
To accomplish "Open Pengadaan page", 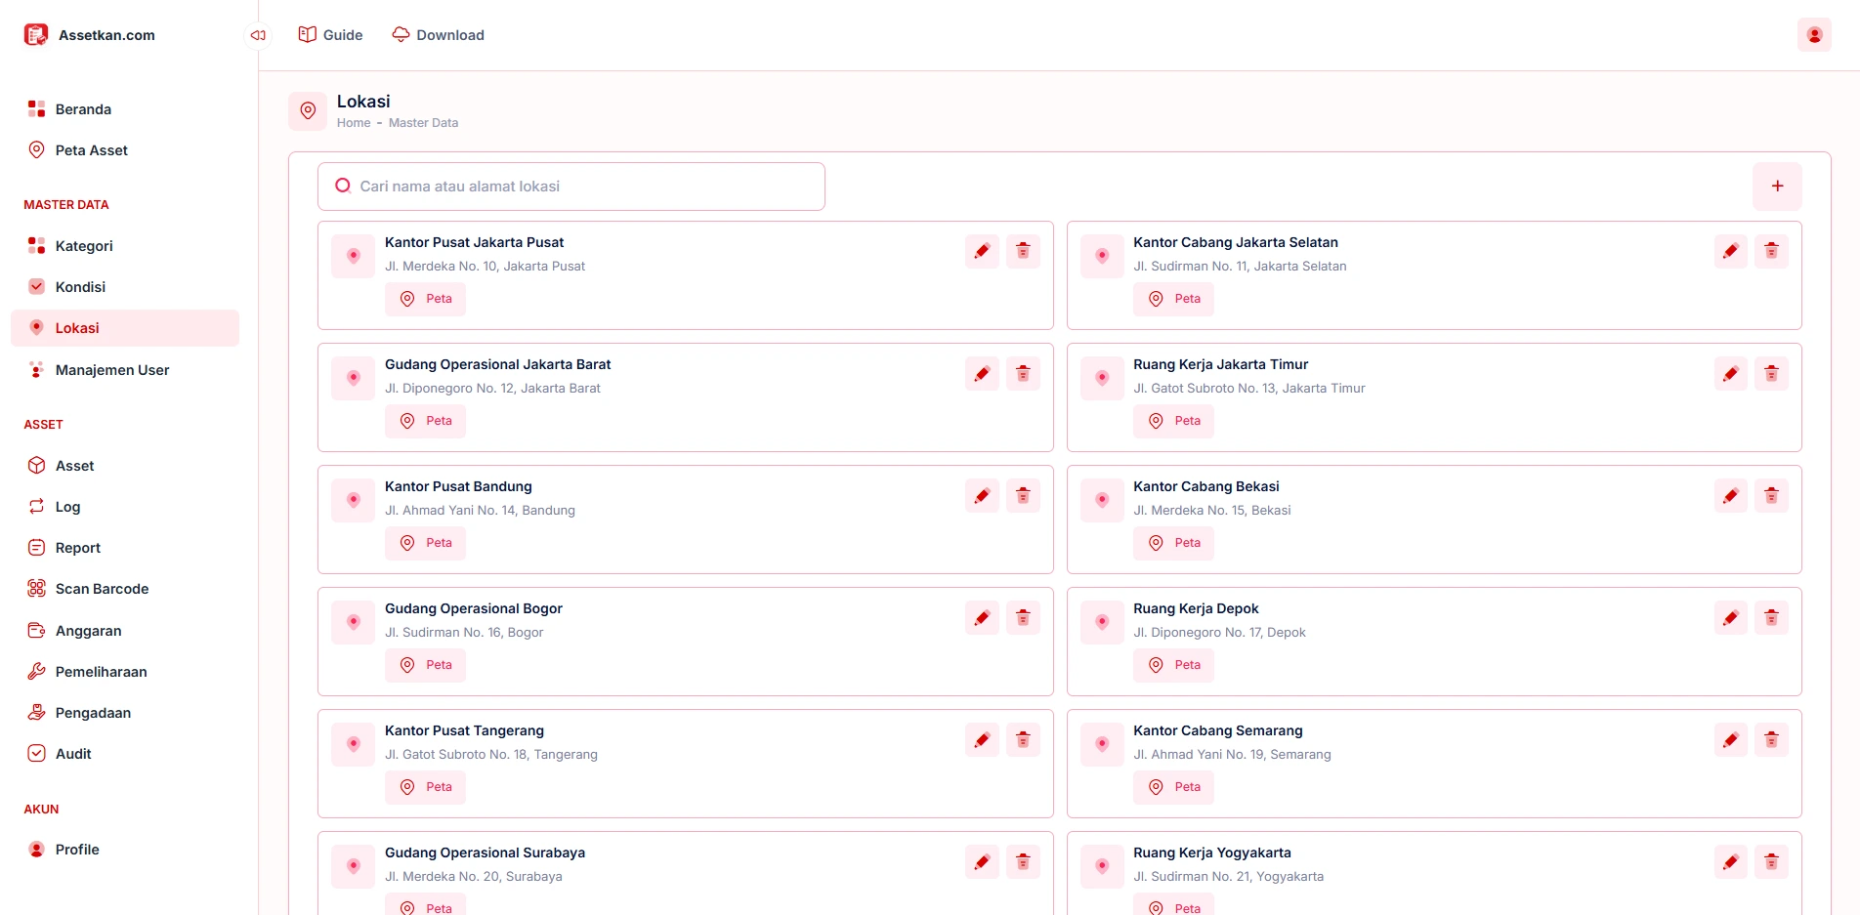I will 125,713.
